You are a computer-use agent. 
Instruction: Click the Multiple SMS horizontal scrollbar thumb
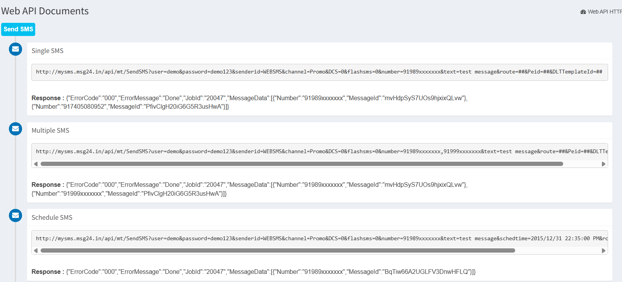point(302,164)
